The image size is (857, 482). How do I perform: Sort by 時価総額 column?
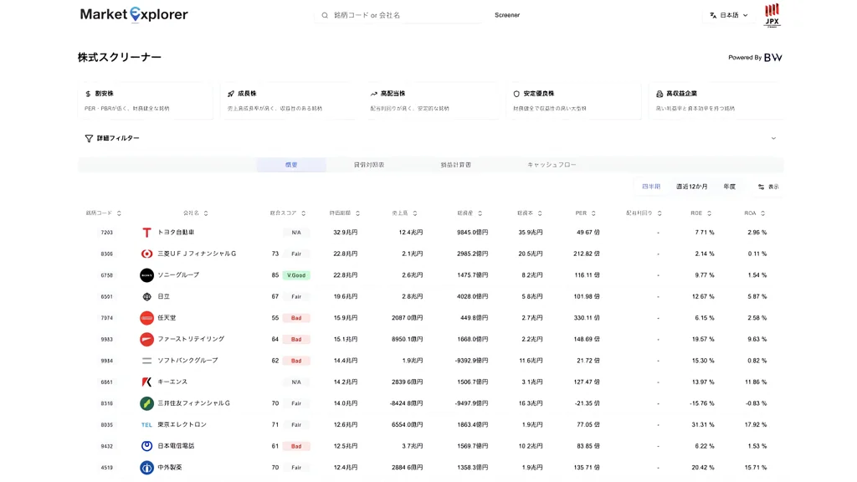point(344,213)
